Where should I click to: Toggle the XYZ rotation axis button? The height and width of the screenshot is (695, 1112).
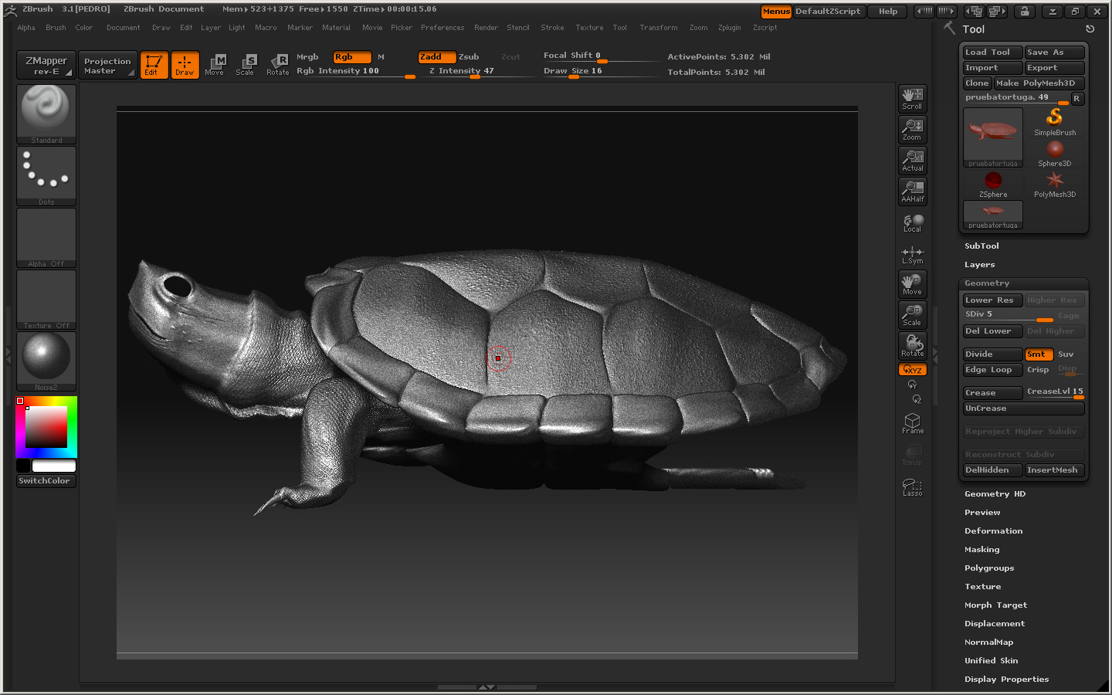pos(912,370)
